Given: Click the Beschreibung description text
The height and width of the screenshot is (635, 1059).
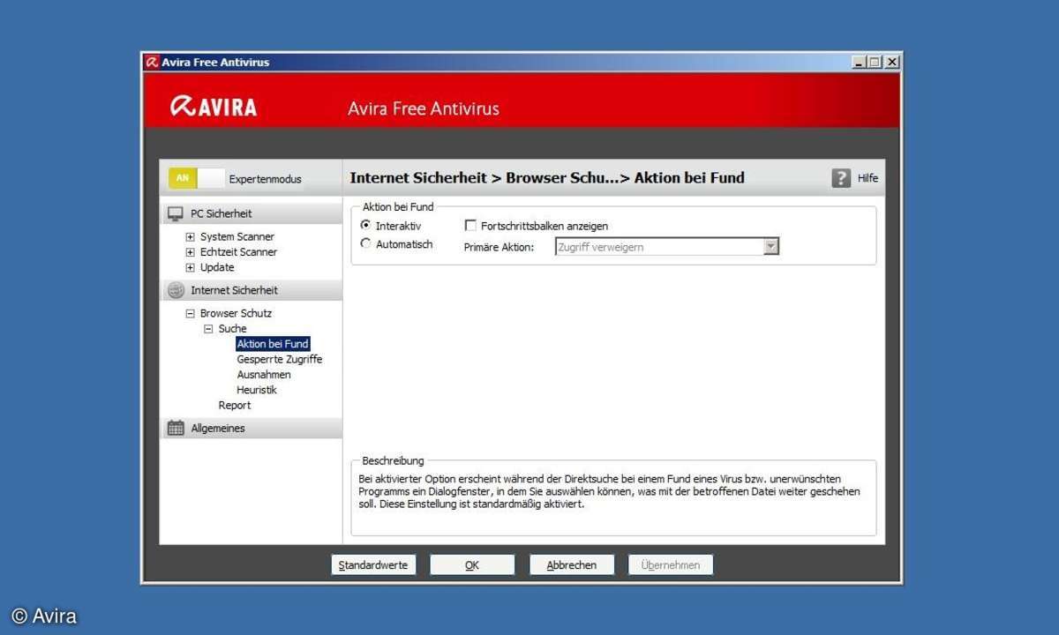Looking at the screenshot, I should [609, 491].
